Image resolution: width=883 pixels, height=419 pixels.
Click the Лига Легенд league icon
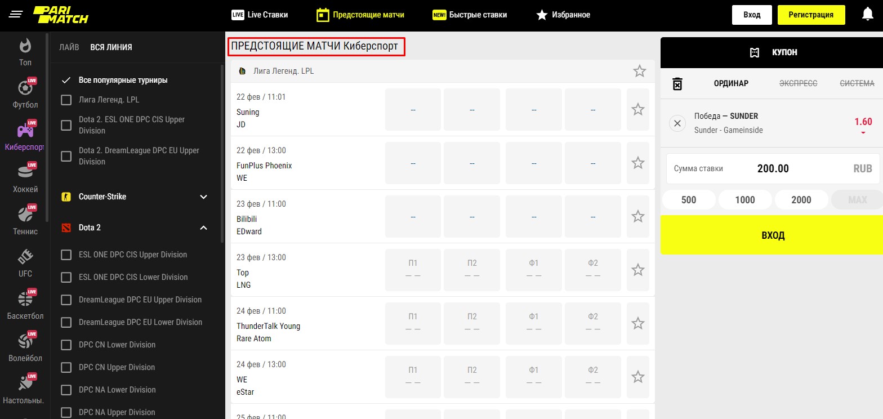click(243, 72)
